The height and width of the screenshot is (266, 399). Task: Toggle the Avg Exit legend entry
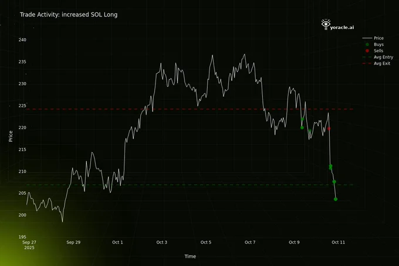(376, 63)
